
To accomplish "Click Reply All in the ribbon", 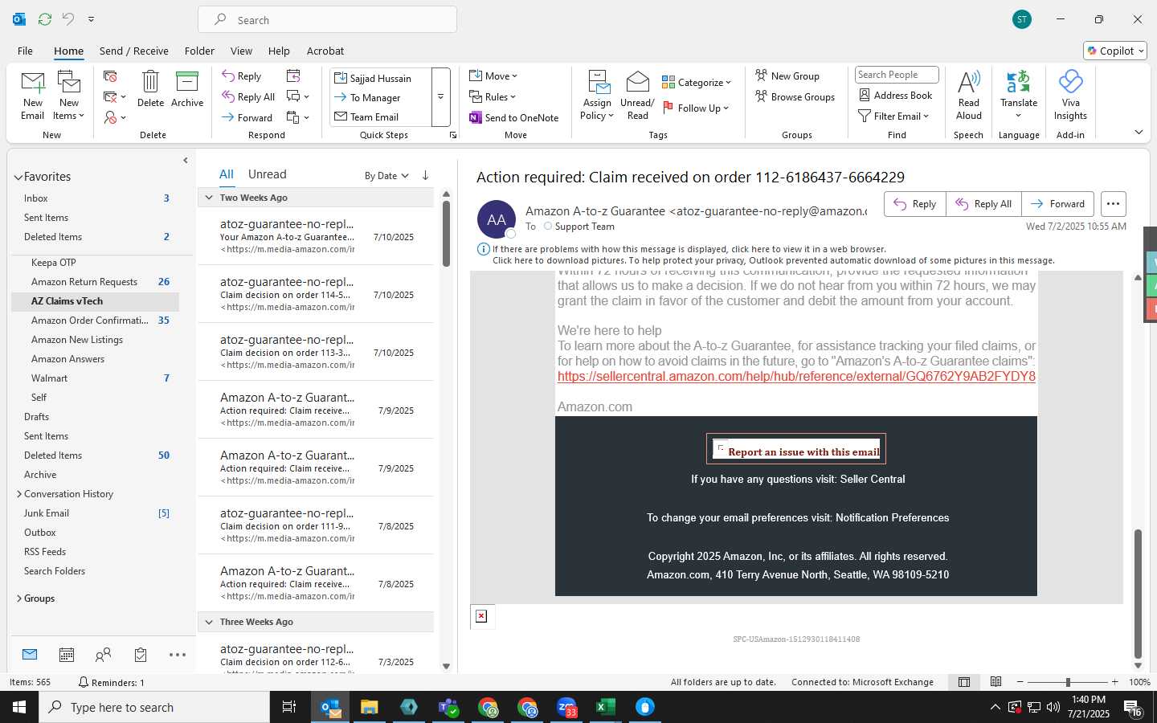I will (249, 97).
